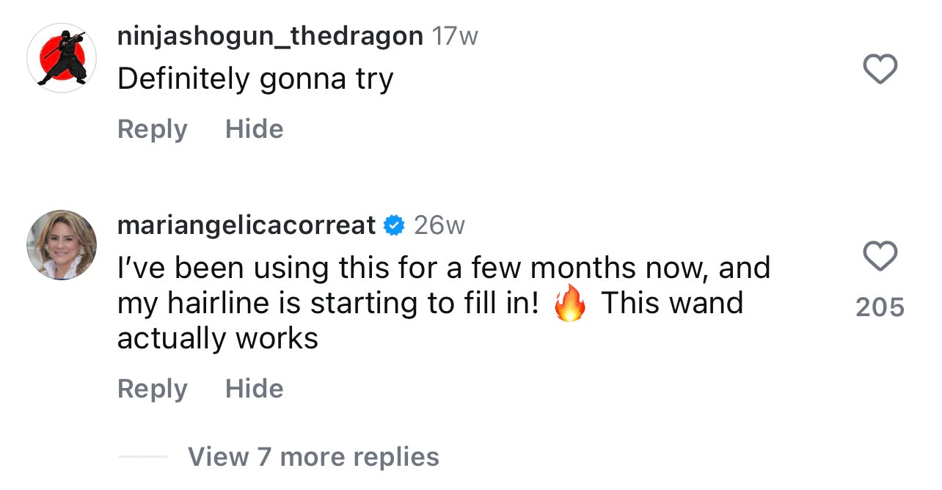Visit the mariangelicacorreat username link
This screenshot has width=942, height=490.
(x=247, y=225)
